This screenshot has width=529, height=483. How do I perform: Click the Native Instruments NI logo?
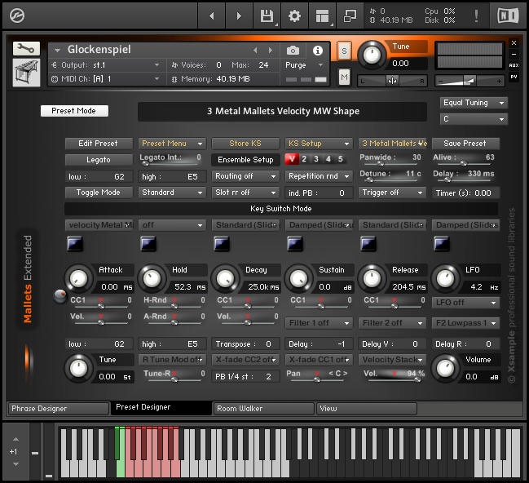pos(508,16)
